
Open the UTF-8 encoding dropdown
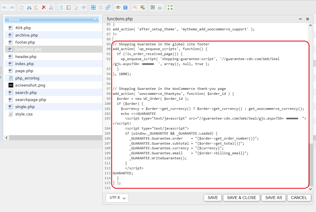117,198
